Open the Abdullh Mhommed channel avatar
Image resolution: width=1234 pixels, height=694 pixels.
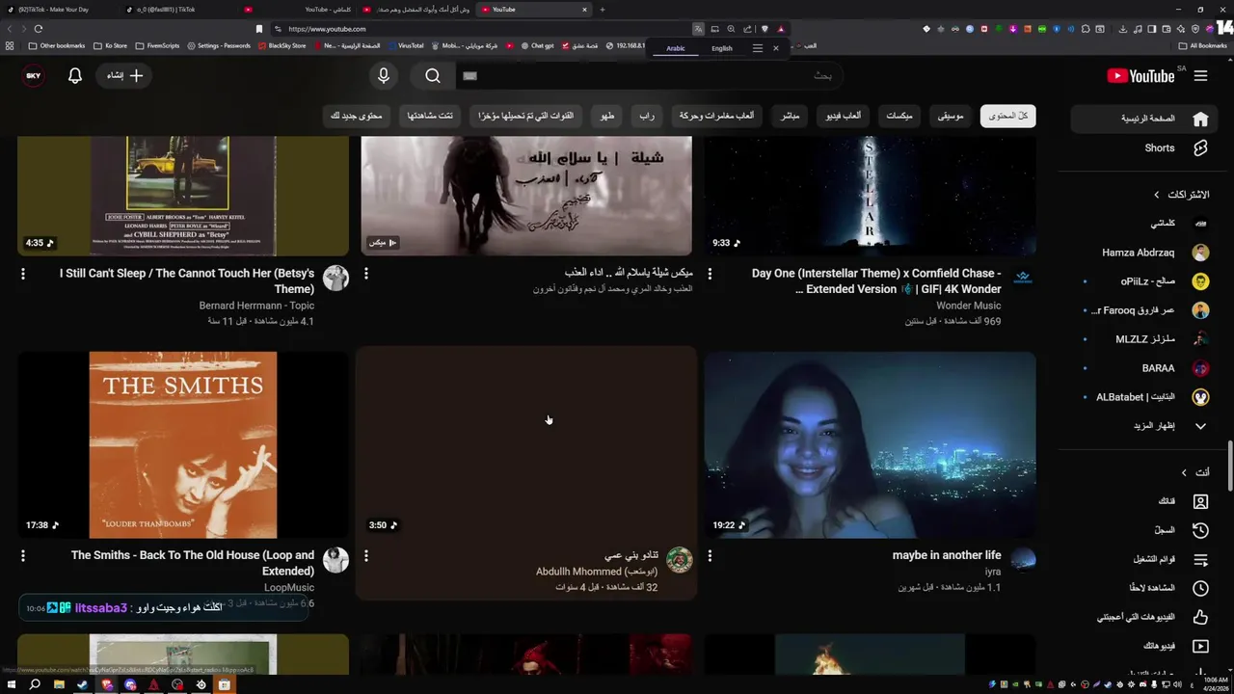coord(680,560)
